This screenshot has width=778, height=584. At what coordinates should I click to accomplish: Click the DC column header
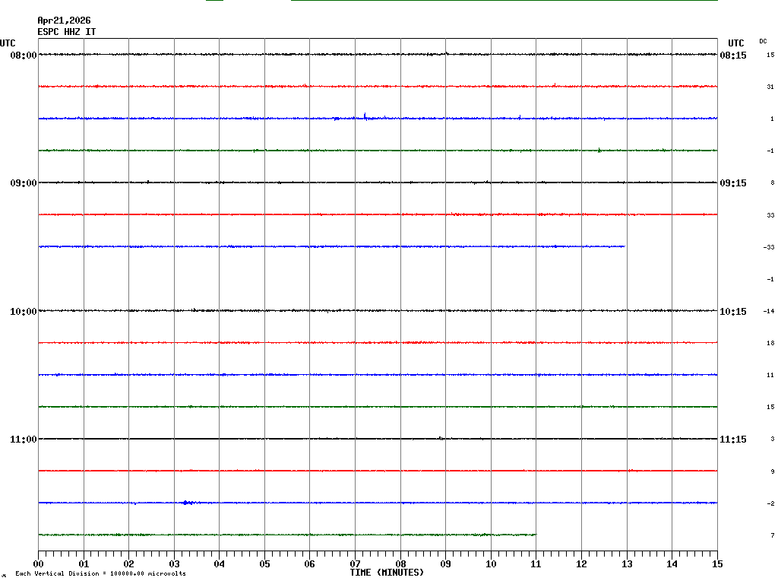click(x=763, y=41)
